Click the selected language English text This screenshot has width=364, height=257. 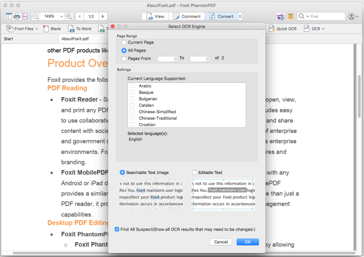click(x=135, y=139)
